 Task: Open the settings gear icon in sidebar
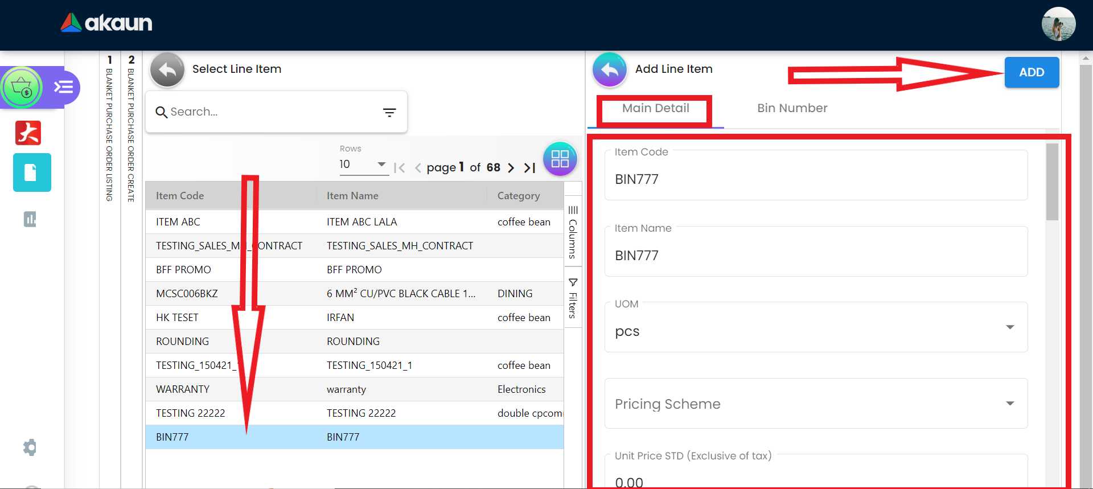tap(30, 447)
